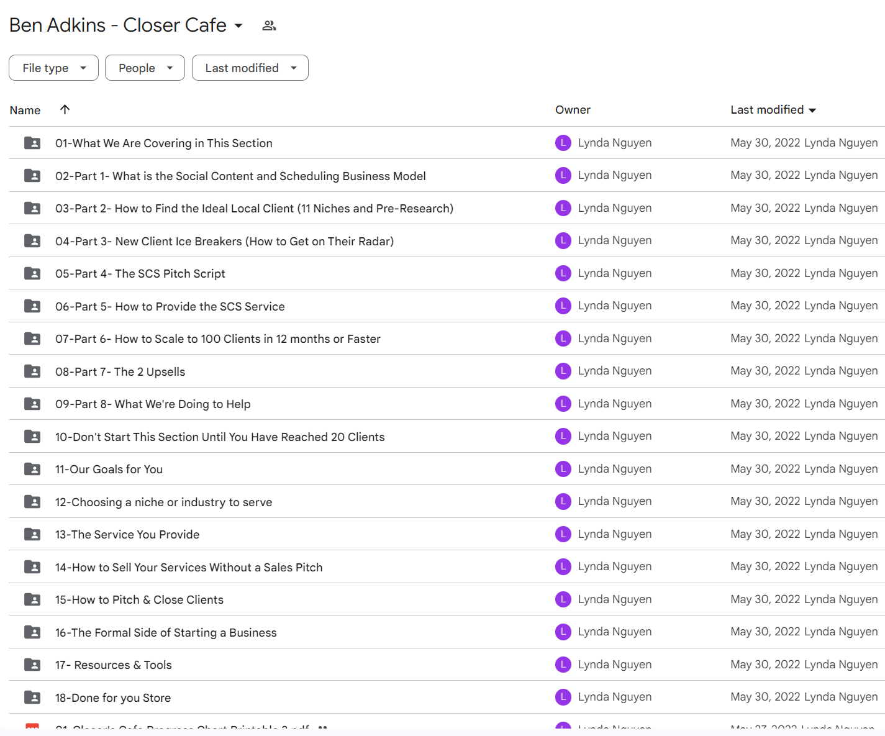Viewport: 885px width, 736px height.
Task: Open folder 02-Part 1- What is the Social Content
Action: coord(240,176)
